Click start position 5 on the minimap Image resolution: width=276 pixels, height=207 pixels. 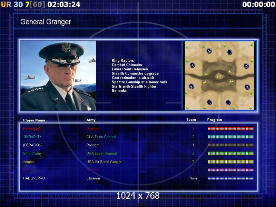click(x=209, y=51)
